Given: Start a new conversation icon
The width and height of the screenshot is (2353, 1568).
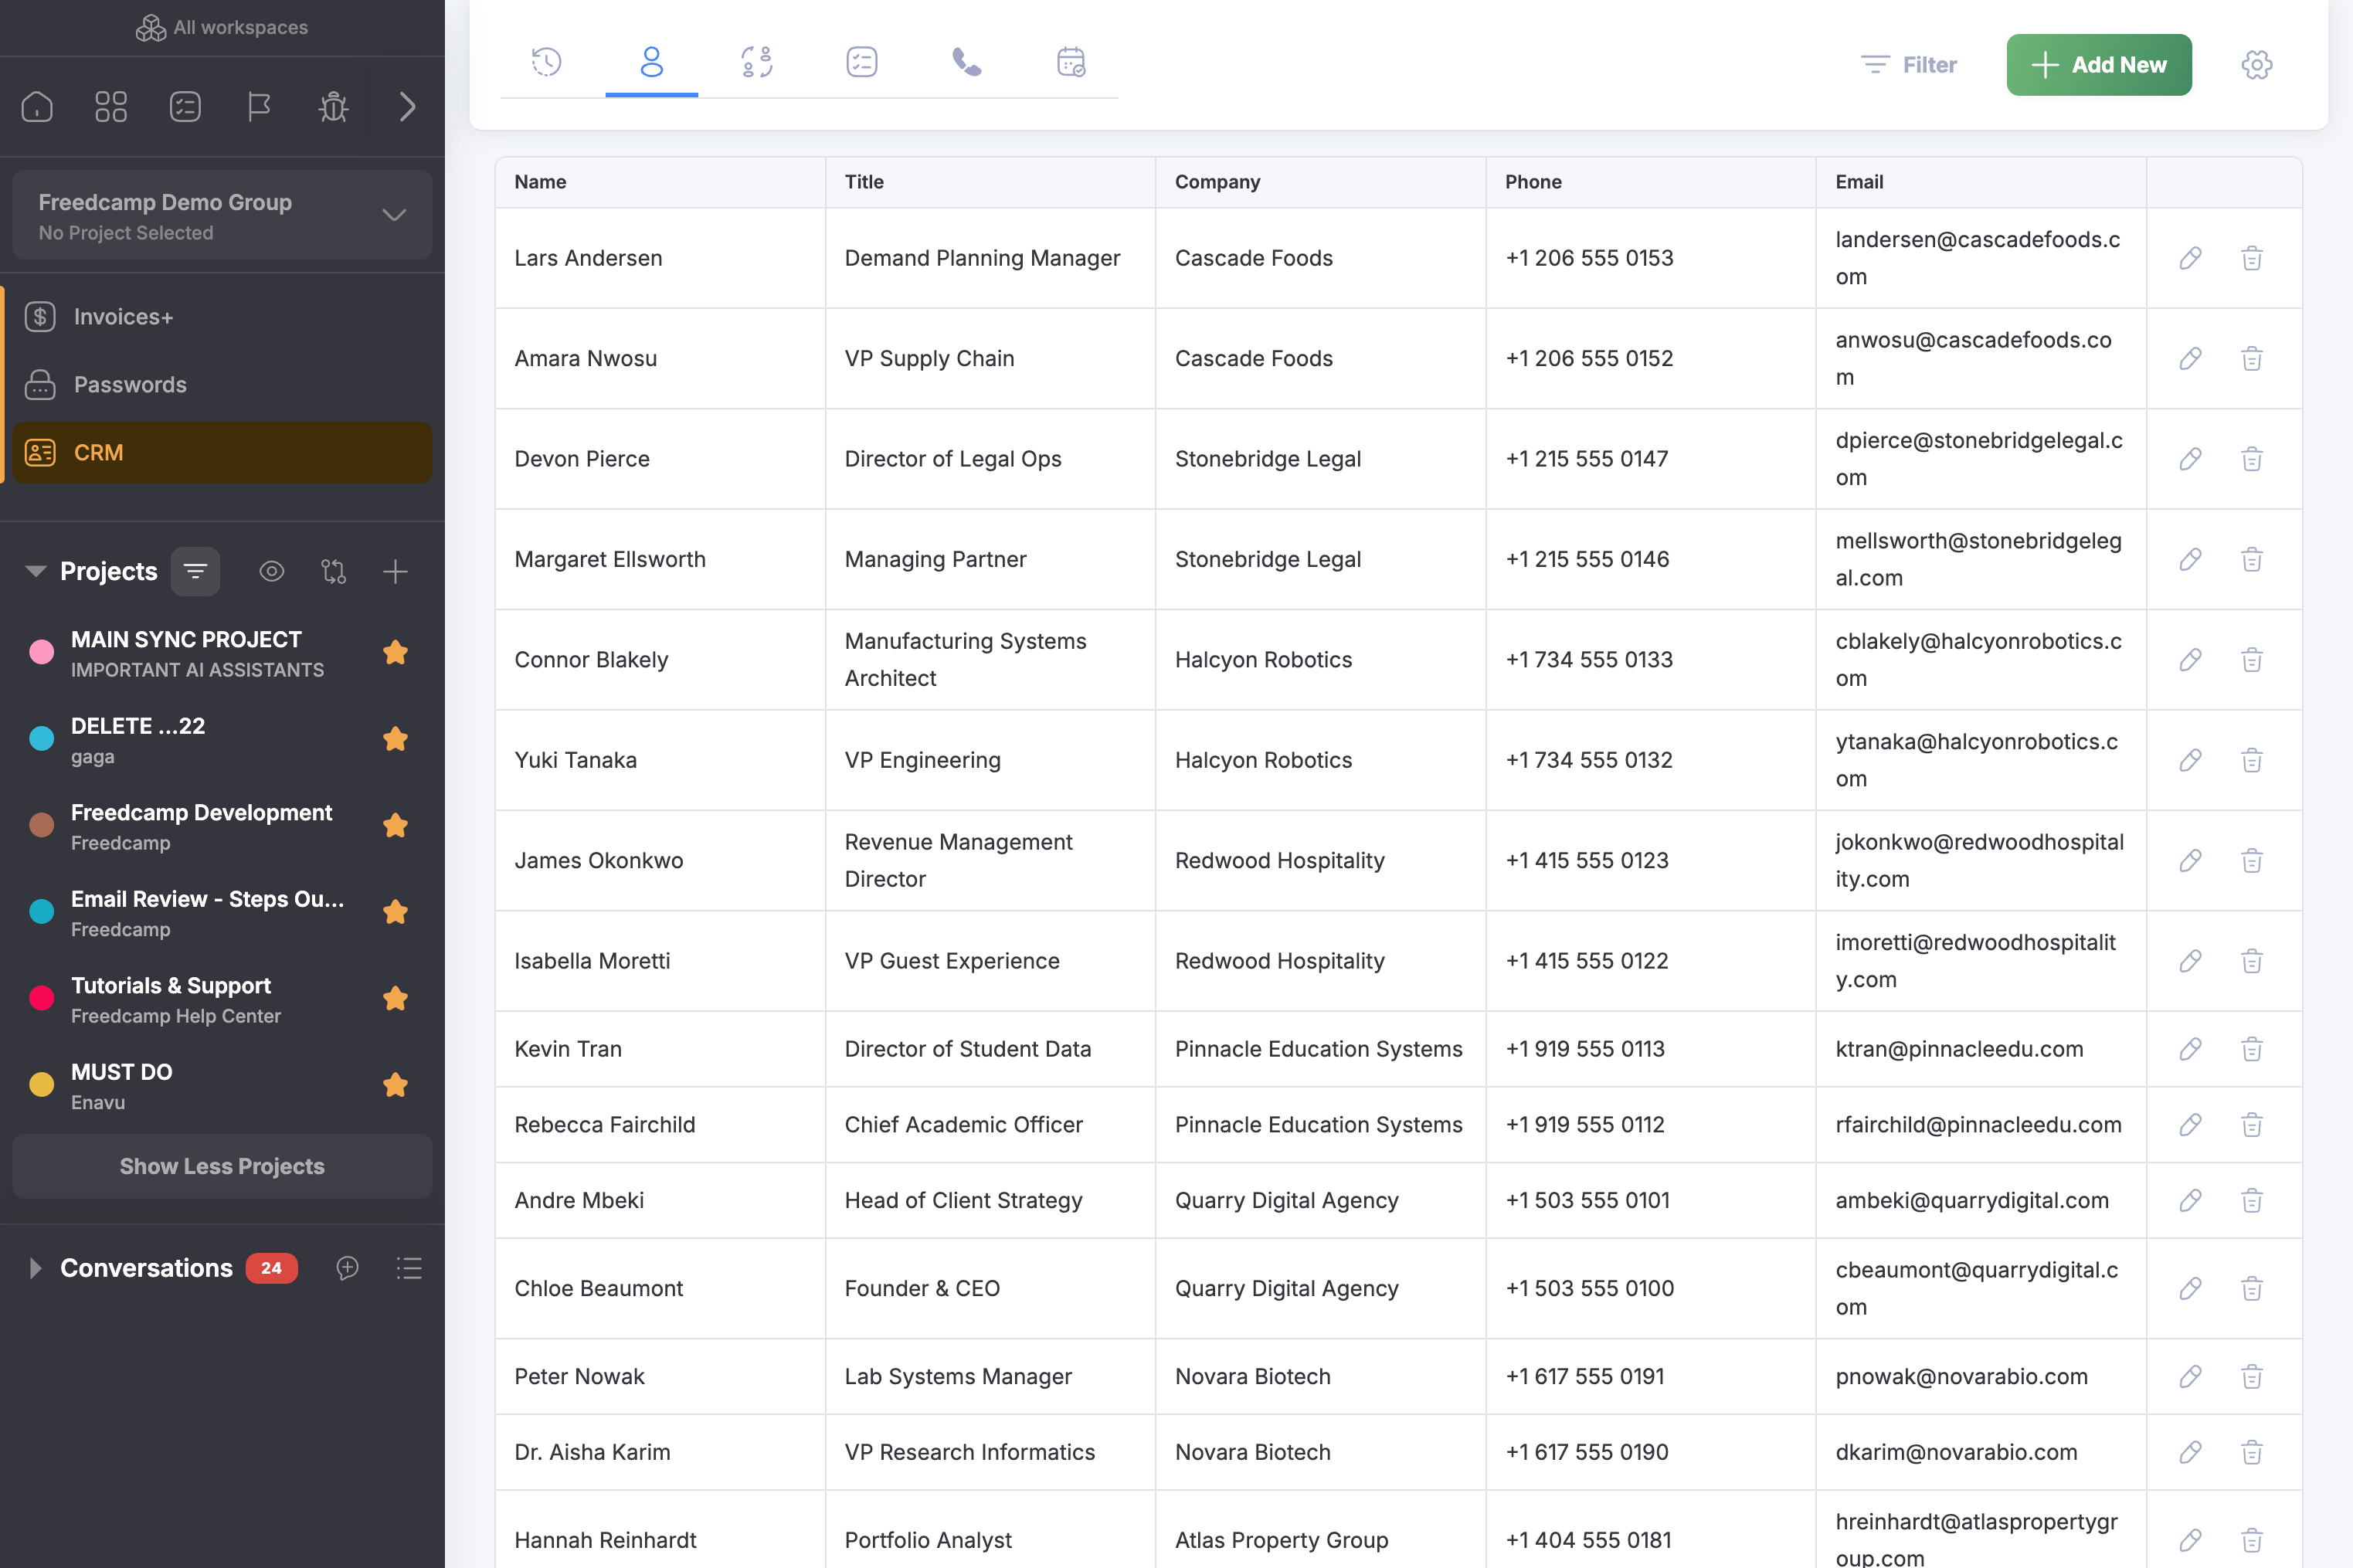Looking at the screenshot, I should click(x=347, y=1268).
